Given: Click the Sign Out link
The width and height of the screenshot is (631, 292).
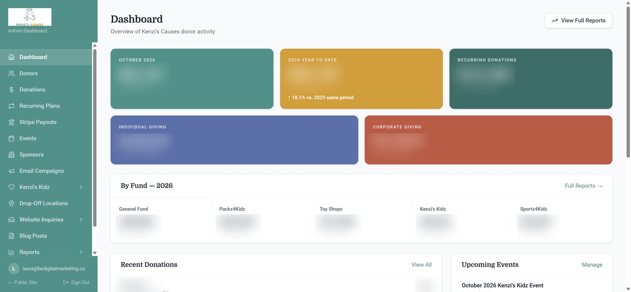Looking at the screenshot, I should coord(76,283).
